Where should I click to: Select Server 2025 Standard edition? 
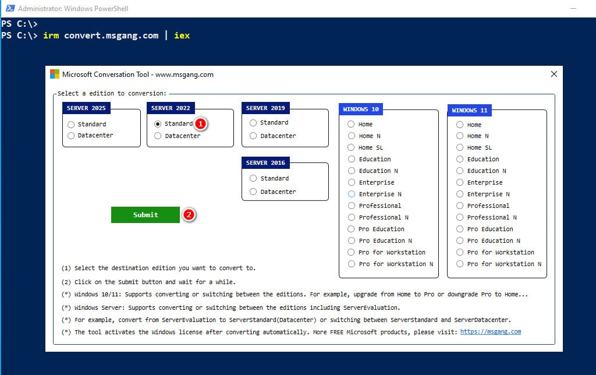[71, 125]
